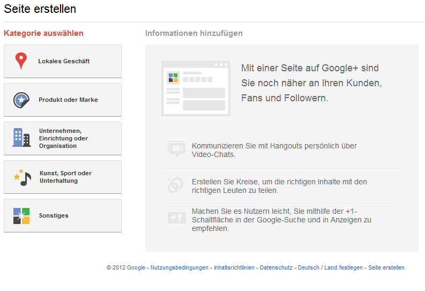Click the Kategorie auswählen heading
The image size is (425, 291).
[43, 33]
